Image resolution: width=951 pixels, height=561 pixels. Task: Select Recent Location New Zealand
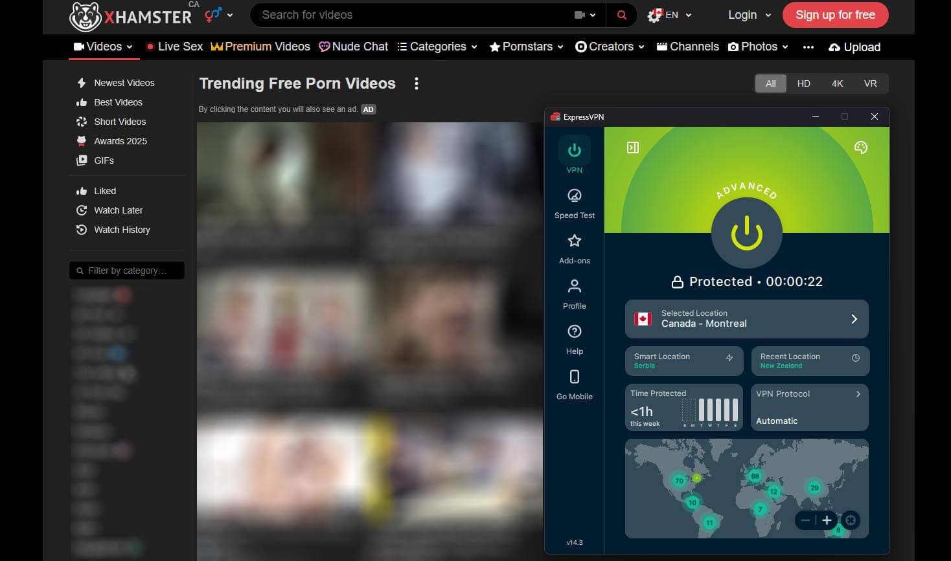pos(810,361)
